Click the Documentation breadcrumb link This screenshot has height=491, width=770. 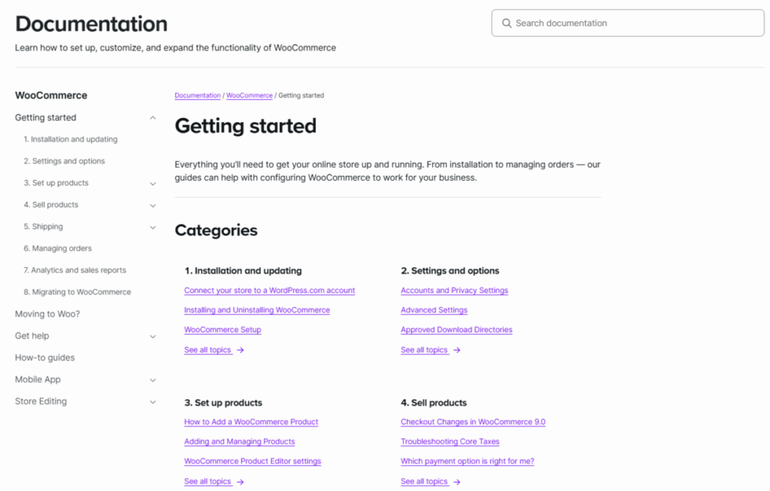[198, 96]
